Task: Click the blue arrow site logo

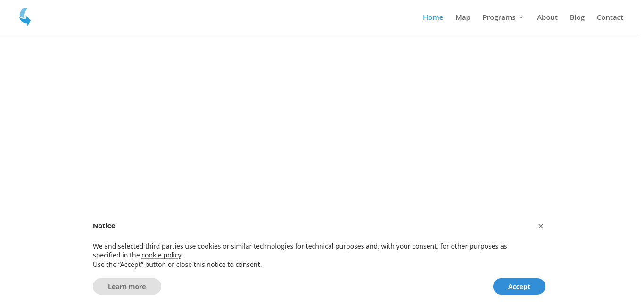Action: tap(25, 17)
